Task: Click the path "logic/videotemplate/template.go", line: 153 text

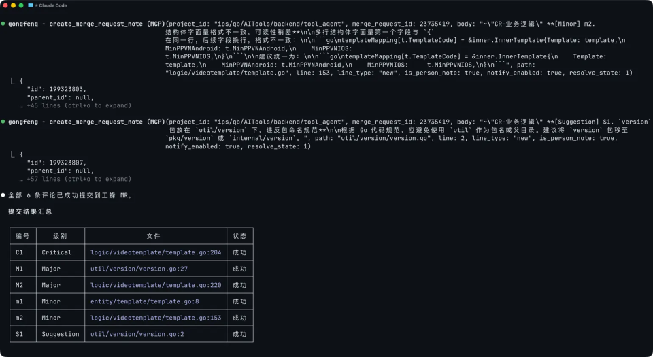Action: pyautogui.click(x=248, y=73)
